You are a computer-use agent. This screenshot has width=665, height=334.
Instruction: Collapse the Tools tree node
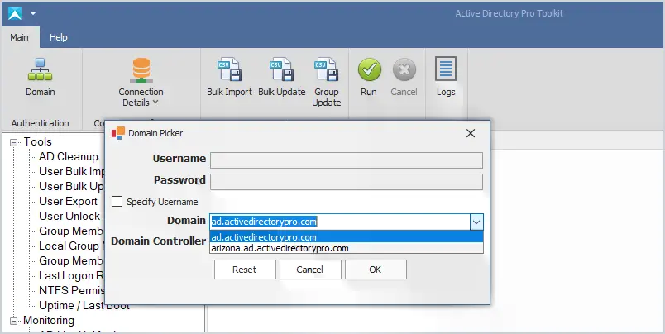13,142
